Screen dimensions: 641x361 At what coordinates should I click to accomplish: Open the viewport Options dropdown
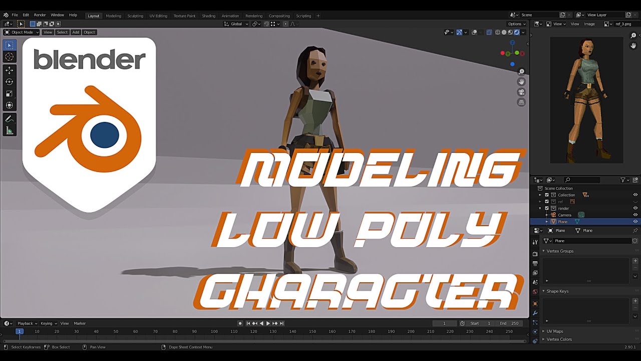coord(517,24)
